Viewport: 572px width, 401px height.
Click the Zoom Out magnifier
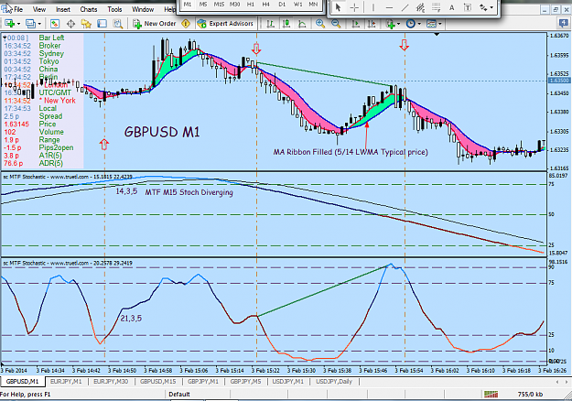point(336,24)
